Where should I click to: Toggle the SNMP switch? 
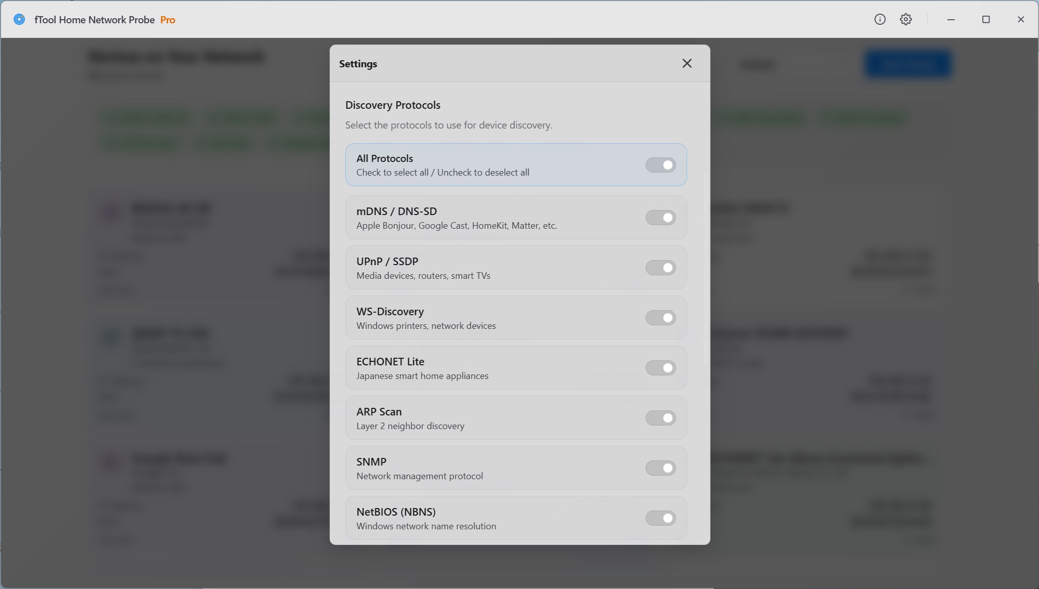(x=660, y=468)
